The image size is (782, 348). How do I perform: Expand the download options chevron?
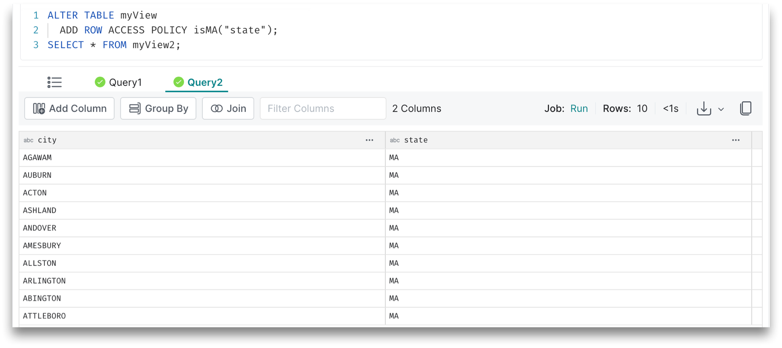coord(721,109)
